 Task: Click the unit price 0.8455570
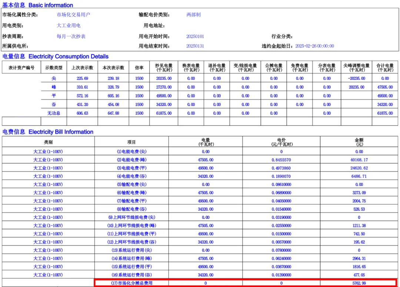[x=281, y=160]
